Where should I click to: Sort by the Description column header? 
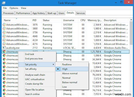(116, 20)
